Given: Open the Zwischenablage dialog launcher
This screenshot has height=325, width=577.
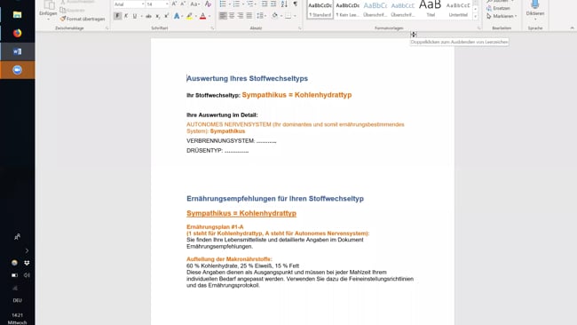Looking at the screenshot, I should click(x=107, y=28).
